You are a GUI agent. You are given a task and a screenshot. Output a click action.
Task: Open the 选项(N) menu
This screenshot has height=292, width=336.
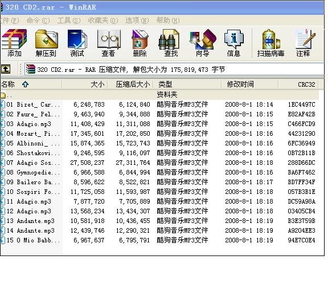tap(137, 21)
